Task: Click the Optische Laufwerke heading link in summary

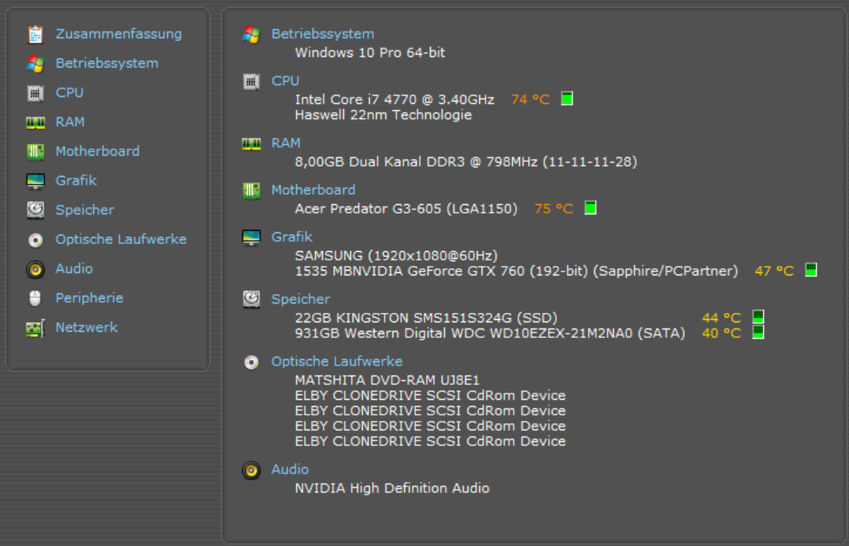Action: [x=337, y=361]
